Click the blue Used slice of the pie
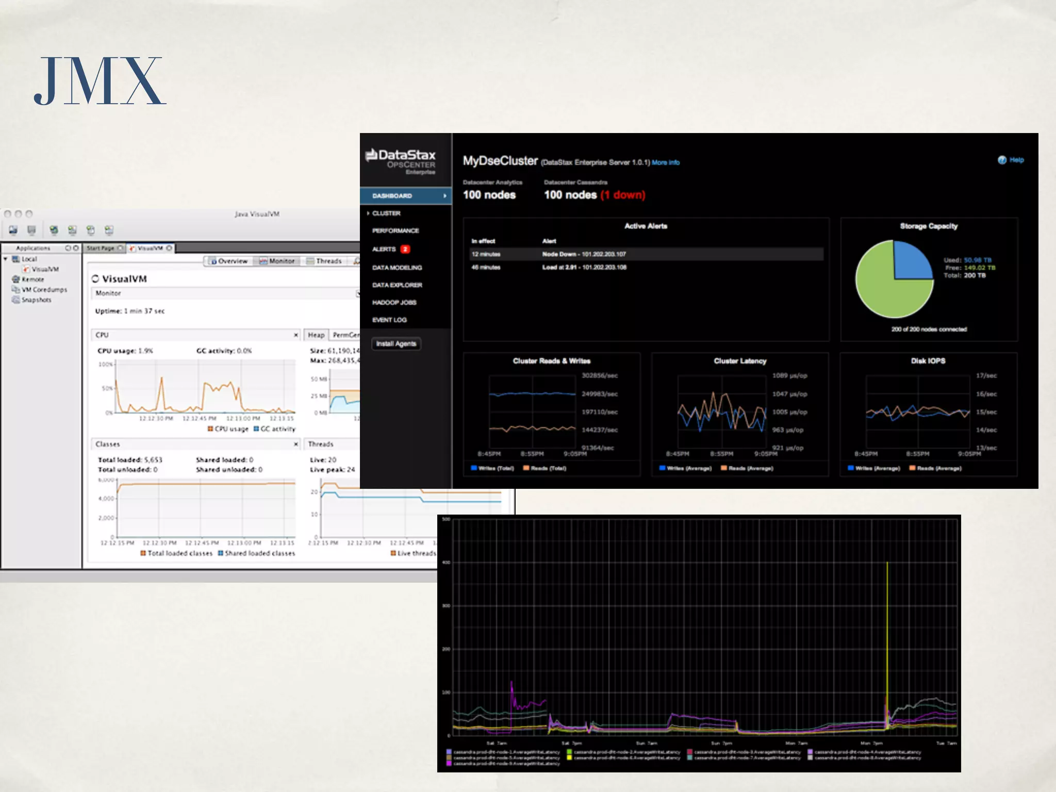 pos(912,261)
